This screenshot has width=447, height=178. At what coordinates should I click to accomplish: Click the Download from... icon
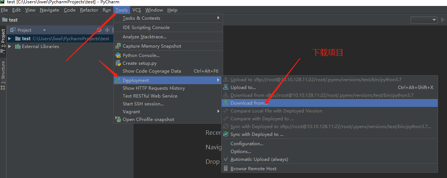pos(226,103)
